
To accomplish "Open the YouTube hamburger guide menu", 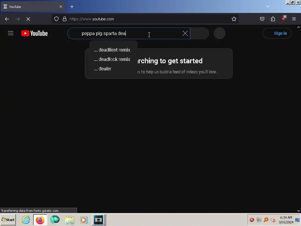I will pyautogui.click(x=11, y=33).
